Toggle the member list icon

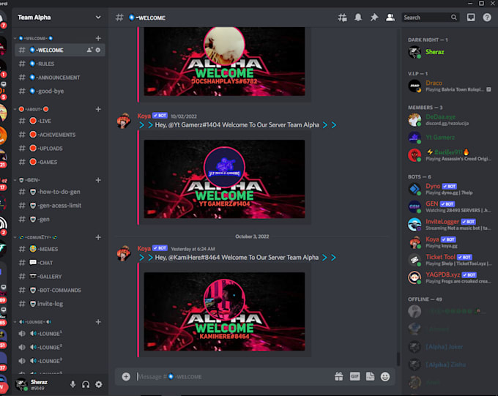(390, 17)
